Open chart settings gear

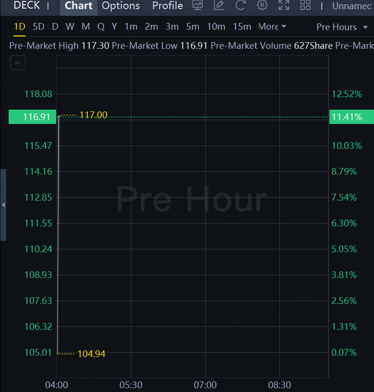point(262,6)
